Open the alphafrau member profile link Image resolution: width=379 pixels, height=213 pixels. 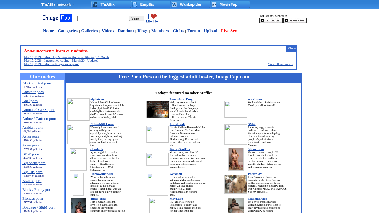click(x=97, y=99)
